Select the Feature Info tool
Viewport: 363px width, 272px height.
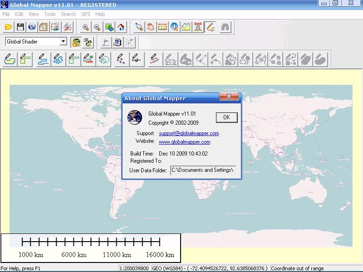point(175,27)
